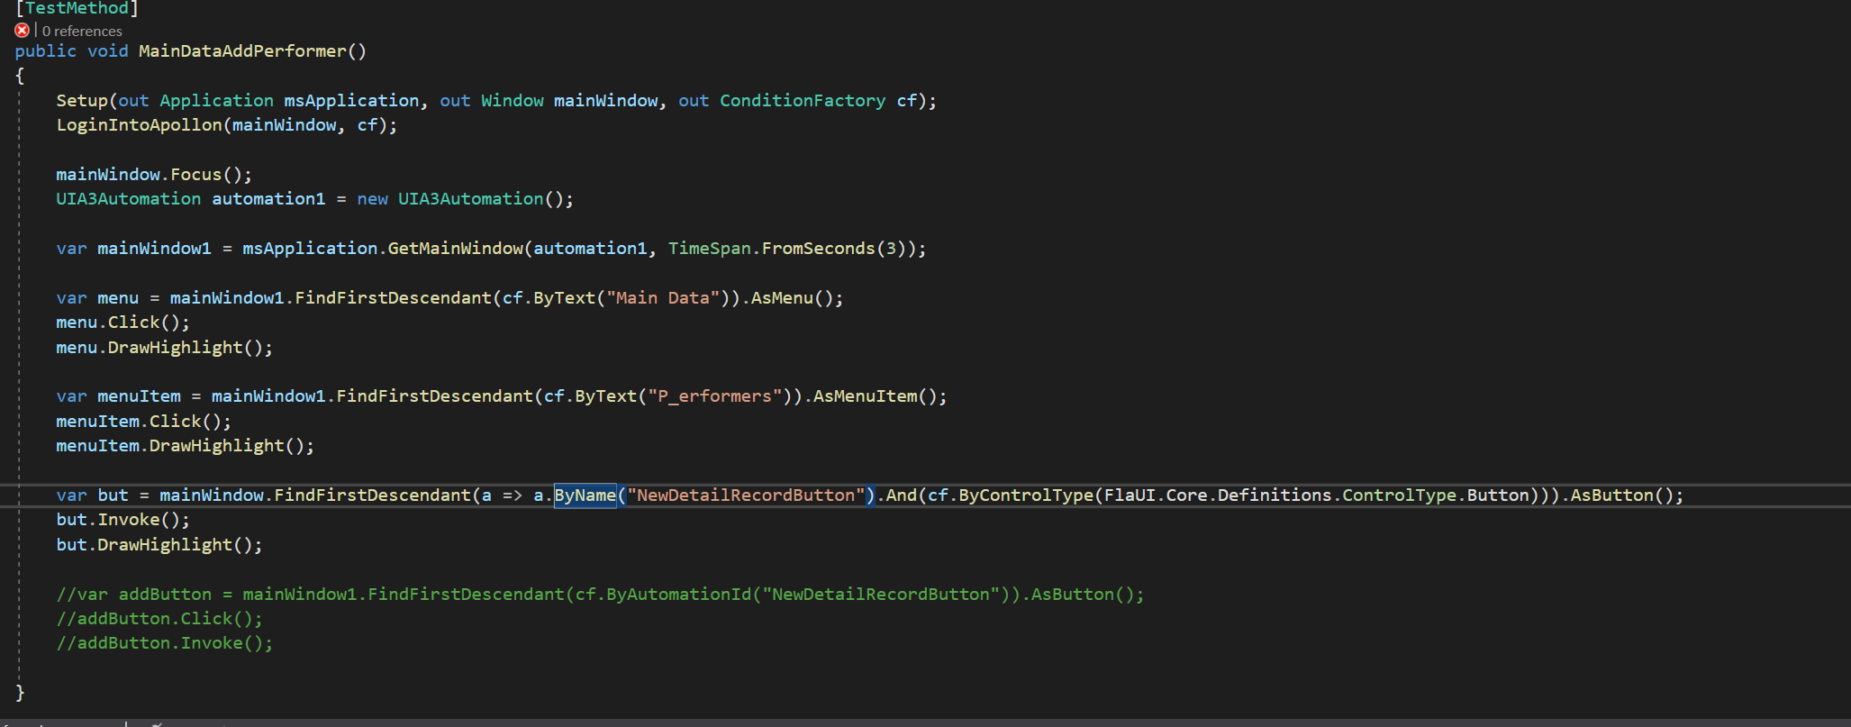Click the method's closing brace
The width and height of the screenshot is (1851, 727).
[x=20, y=693]
